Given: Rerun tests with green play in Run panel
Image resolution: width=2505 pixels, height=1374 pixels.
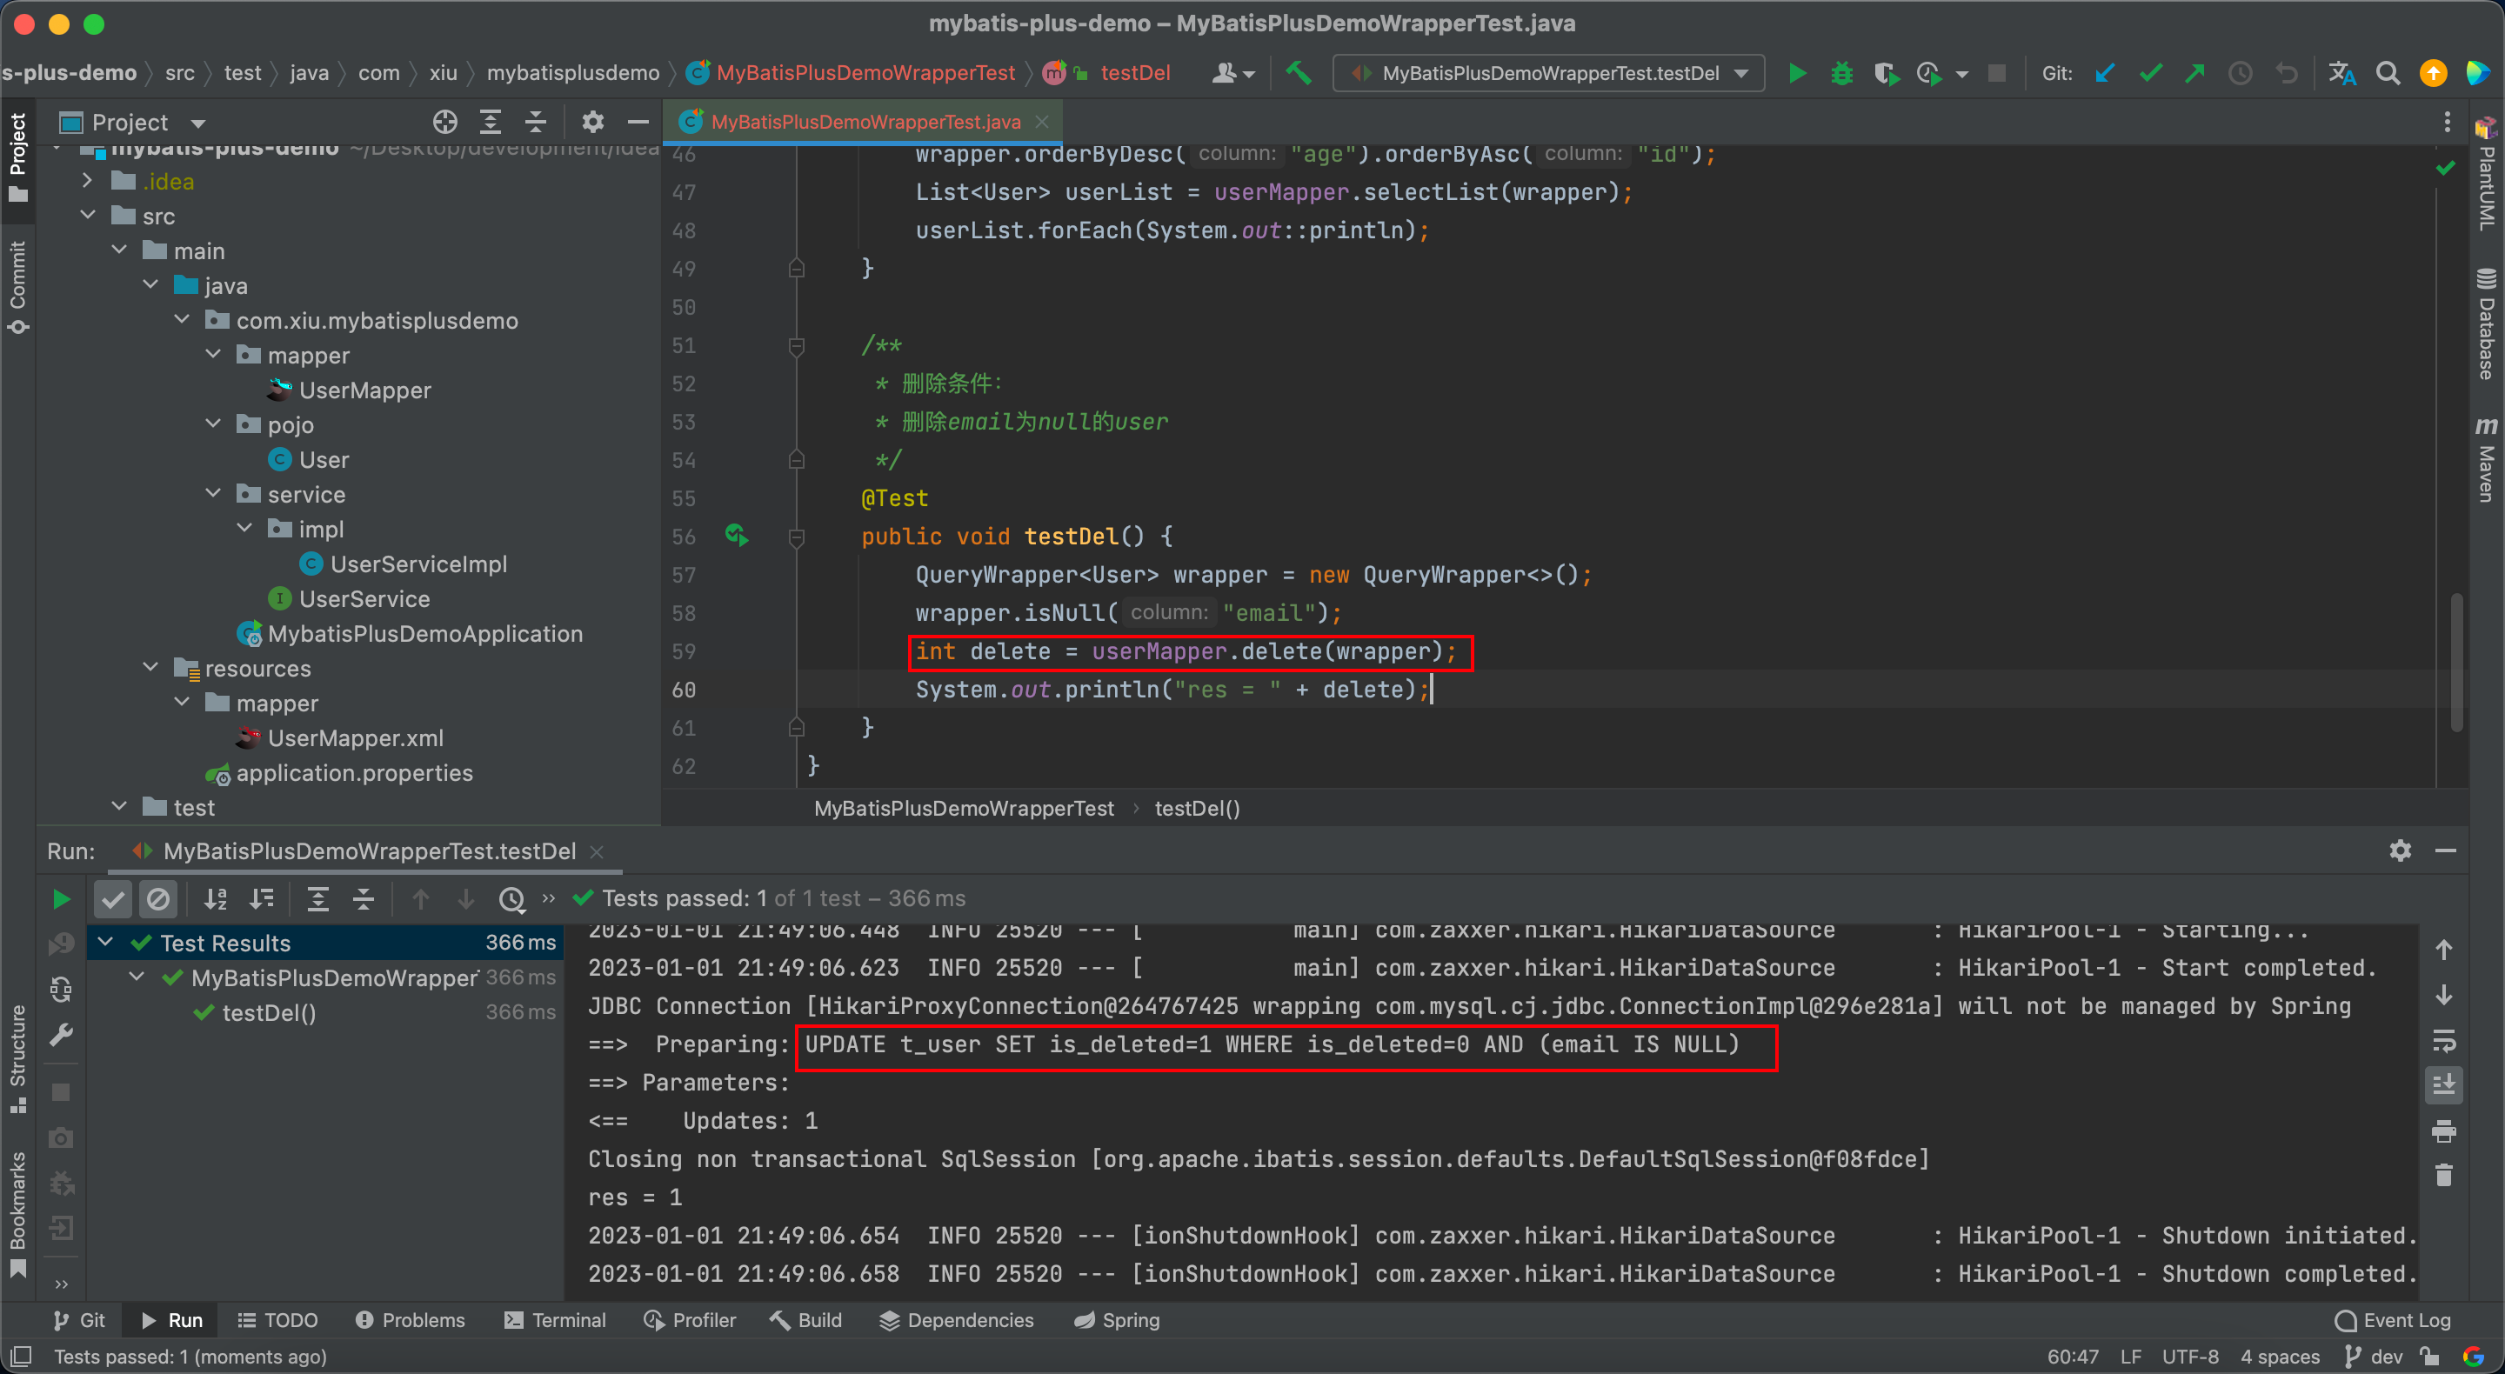Looking at the screenshot, I should (x=60, y=899).
